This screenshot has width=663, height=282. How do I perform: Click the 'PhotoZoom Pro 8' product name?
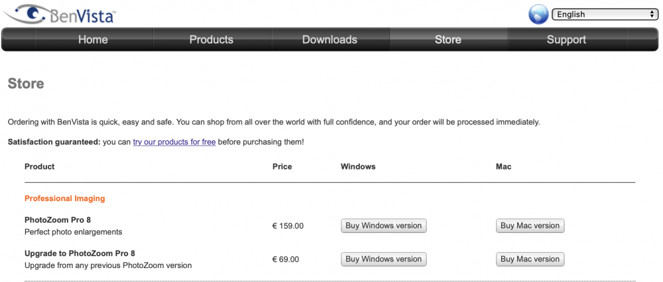coord(58,220)
